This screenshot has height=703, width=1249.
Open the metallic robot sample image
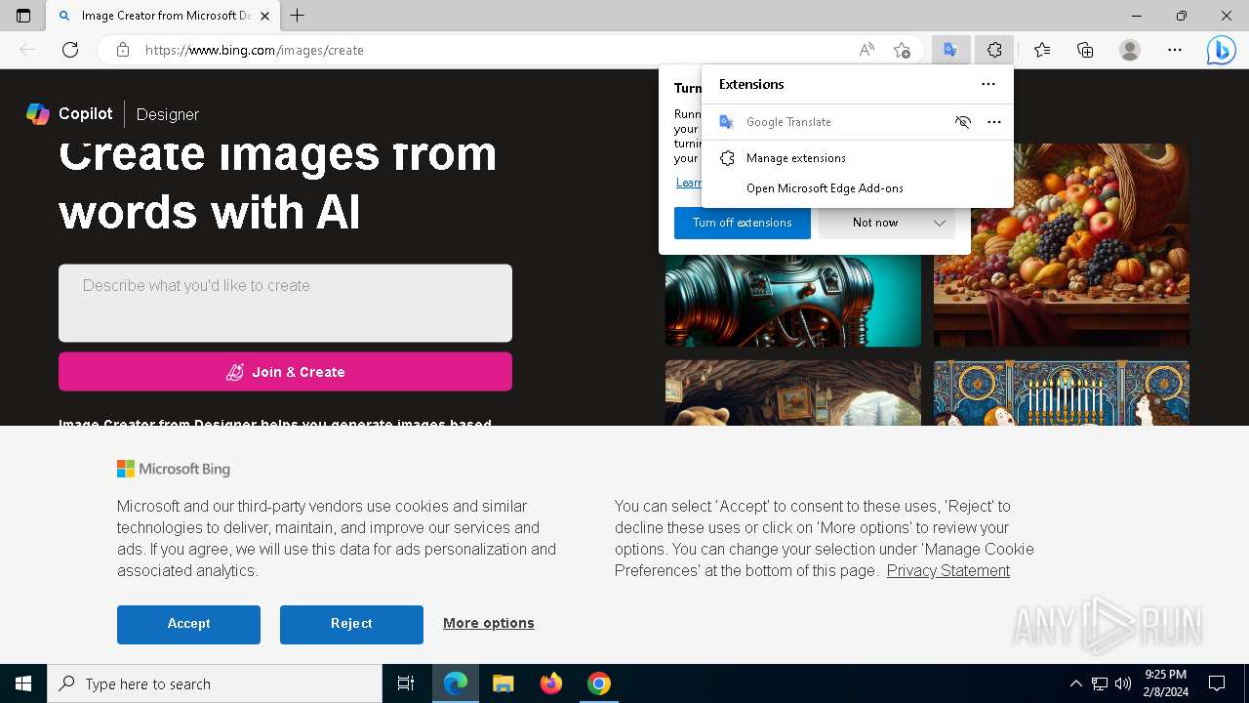793,300
